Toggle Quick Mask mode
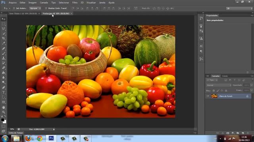Image resolution: width=254 pixels, height=142 pixels. [4, 126]
